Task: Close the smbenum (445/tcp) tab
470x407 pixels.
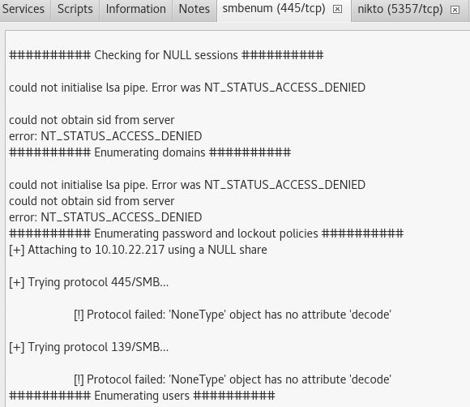Action: 338,10
